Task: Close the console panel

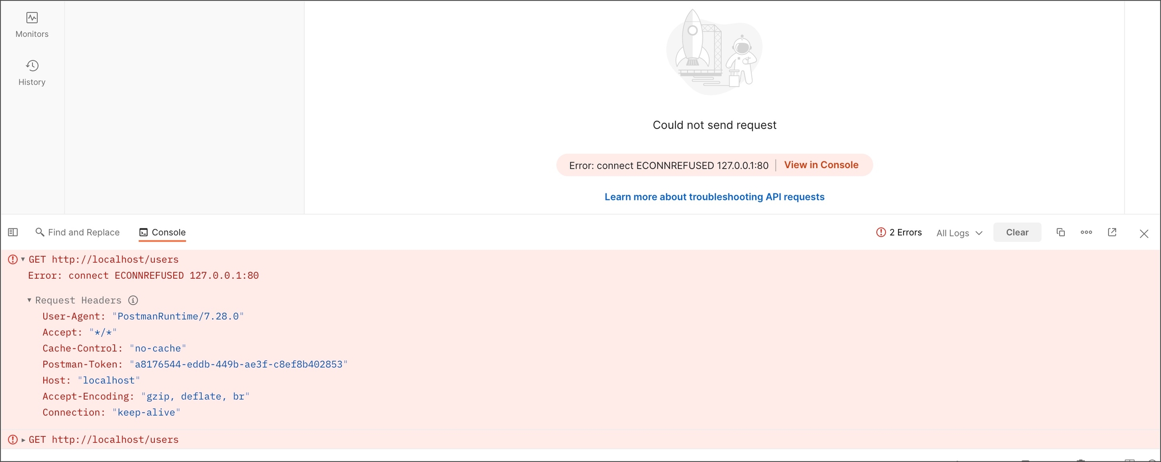Action: [1144, 234]
